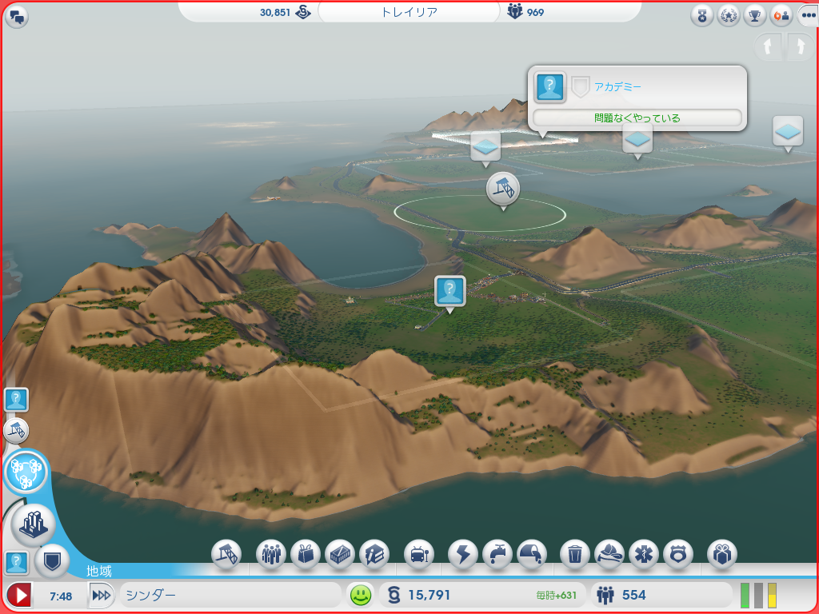The width and height of the screenshot is (819, 614).
Task: Rotate camera with the left curved arrow
Action: click(x=768, y=47)
